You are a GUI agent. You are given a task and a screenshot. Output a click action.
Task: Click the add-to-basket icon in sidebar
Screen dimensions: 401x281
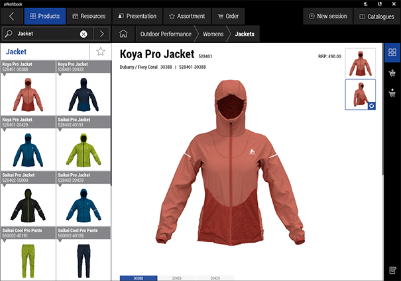tap(392, 73)
